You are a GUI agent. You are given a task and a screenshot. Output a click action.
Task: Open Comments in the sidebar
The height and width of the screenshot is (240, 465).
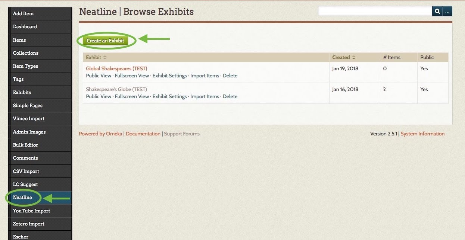coord(40,158)
